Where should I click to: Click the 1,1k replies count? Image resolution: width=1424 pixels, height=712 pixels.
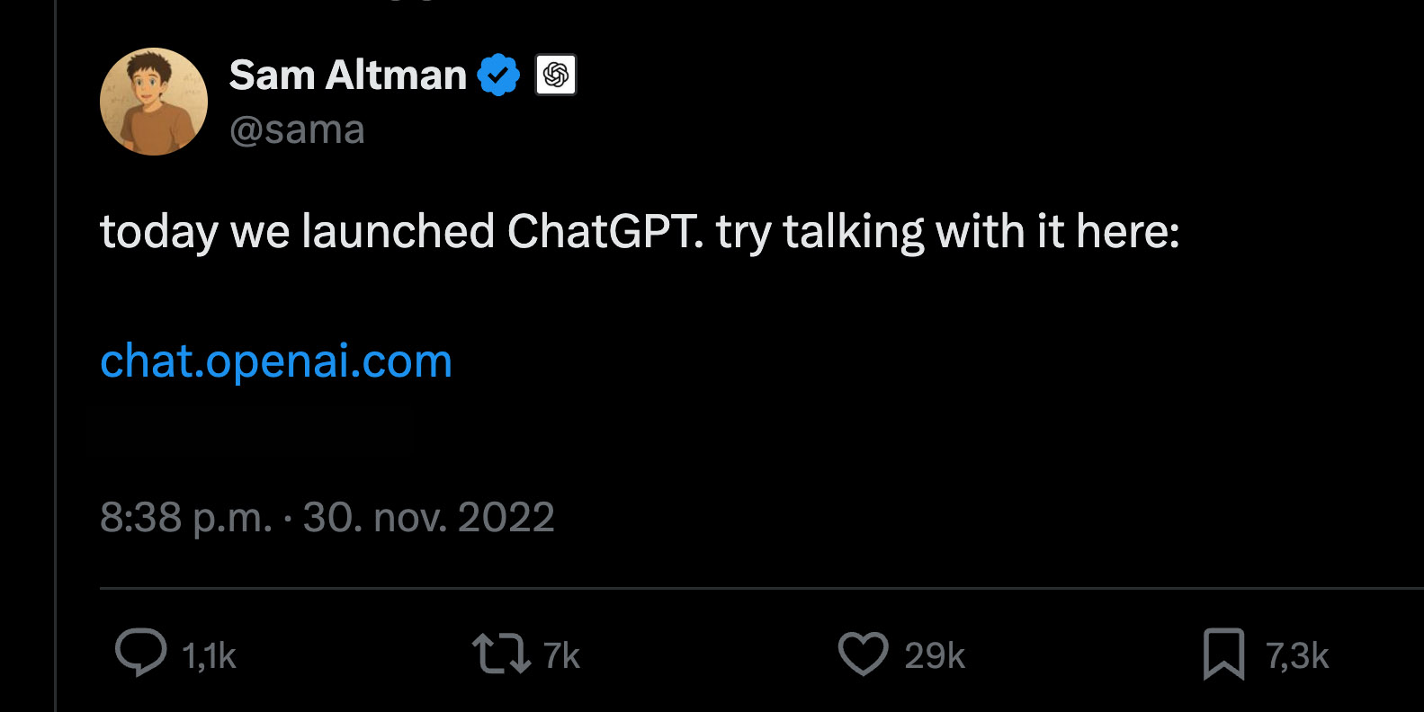click(x=209, y=656)
